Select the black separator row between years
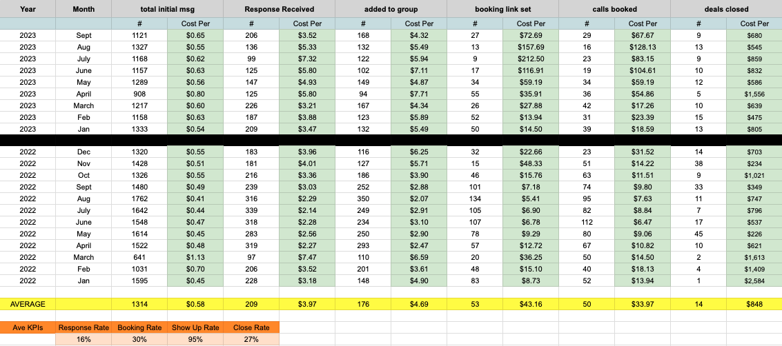The width and height of the screenshot is (782, 346). click(391, 141)
